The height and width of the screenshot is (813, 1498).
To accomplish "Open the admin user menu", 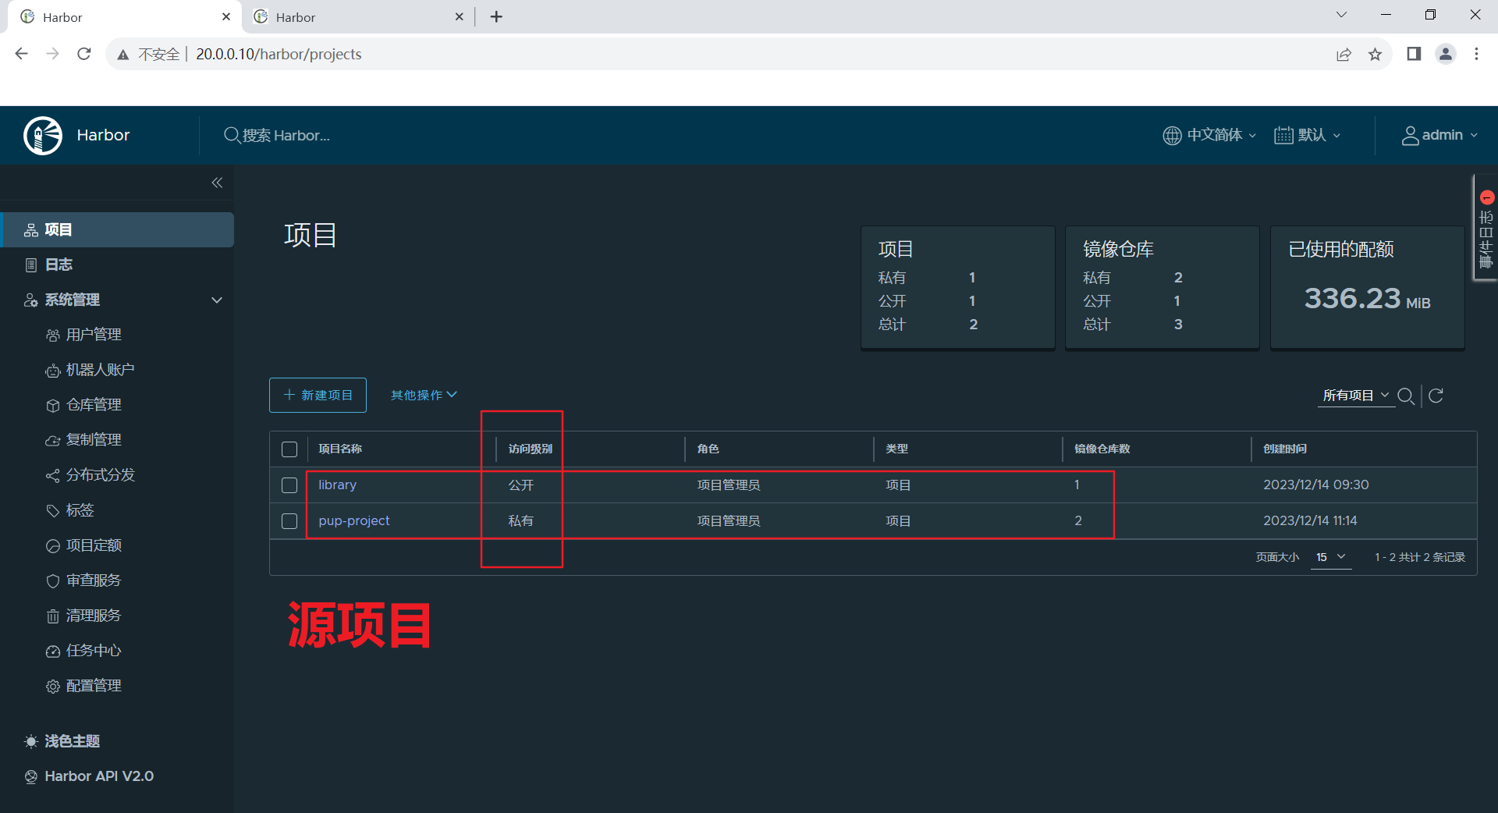I will (1440, 135).
